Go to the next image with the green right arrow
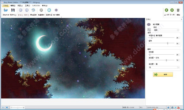Viewport: 184px width, 110px height. click(x=172, y=10)
